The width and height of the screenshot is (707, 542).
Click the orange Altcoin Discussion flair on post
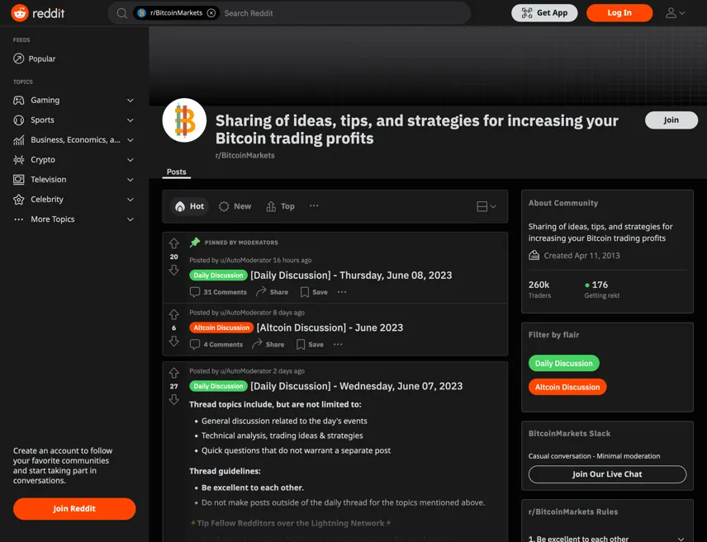pyautogui.click(x=221, y=328)
